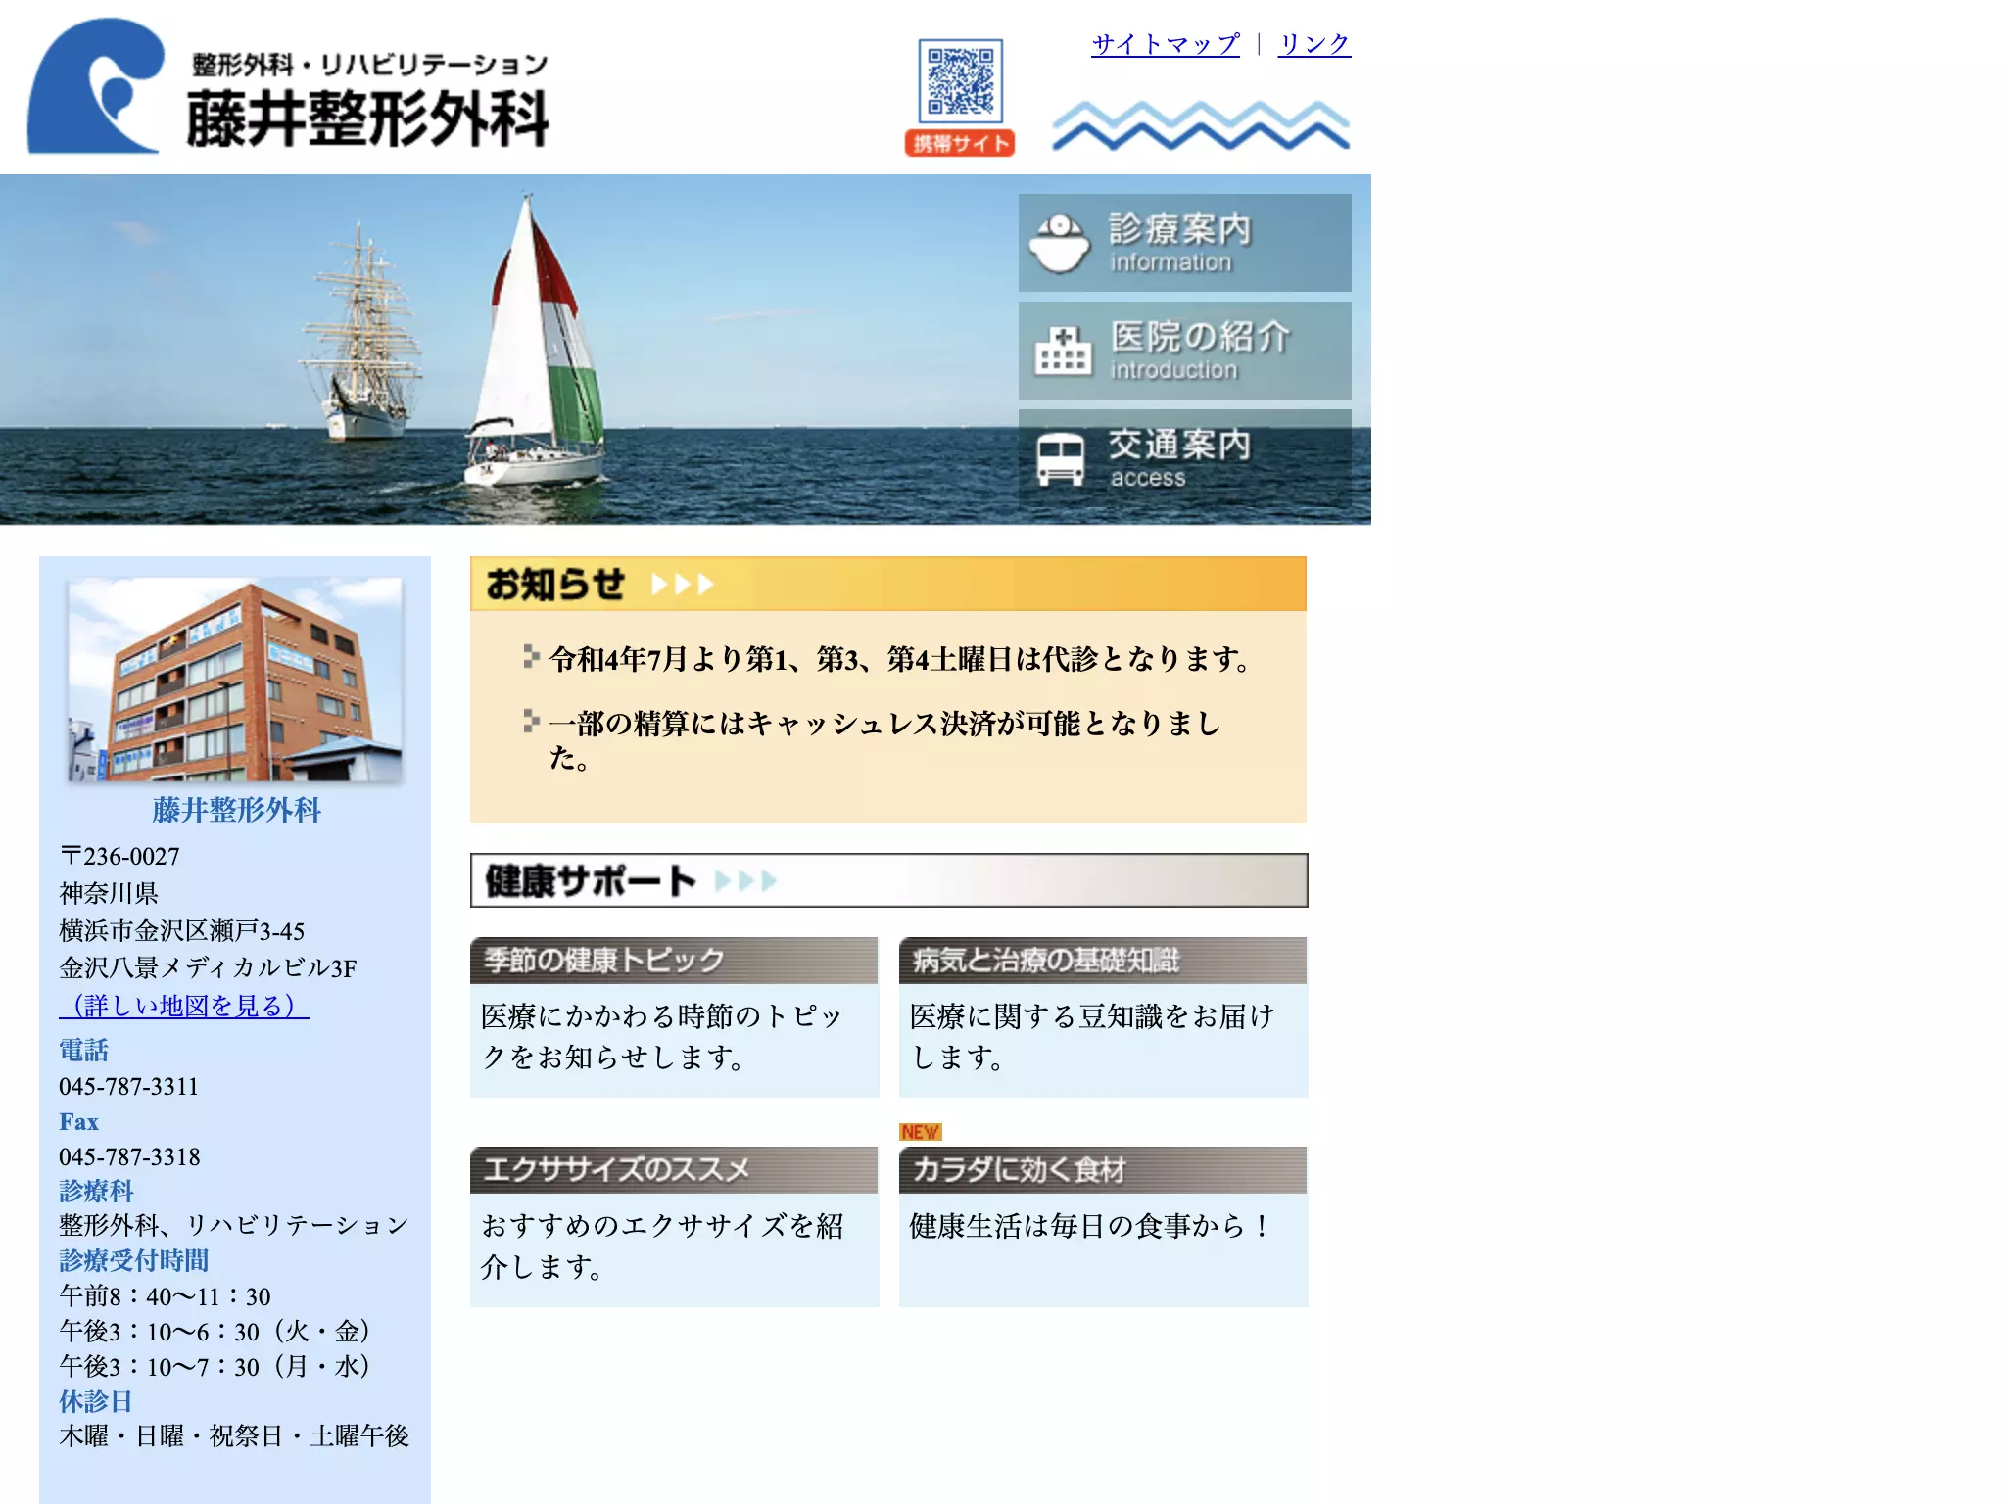Click the 令和4年7月より notice text
Viewport: 2006px width, 1504px height.
(x=900, y=659)
